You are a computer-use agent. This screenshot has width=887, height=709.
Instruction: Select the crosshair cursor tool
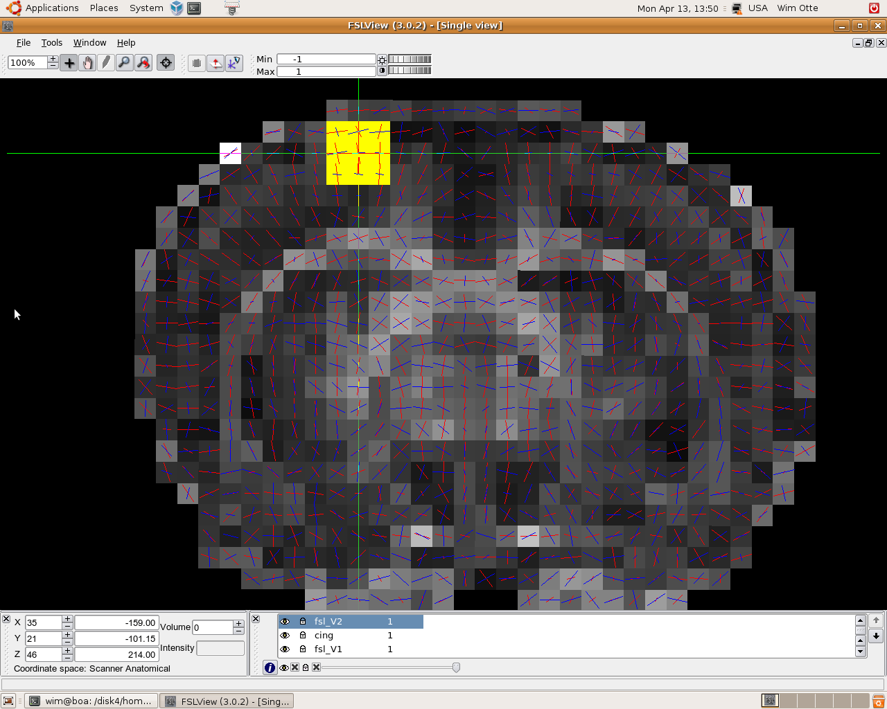tap(69, 63)
